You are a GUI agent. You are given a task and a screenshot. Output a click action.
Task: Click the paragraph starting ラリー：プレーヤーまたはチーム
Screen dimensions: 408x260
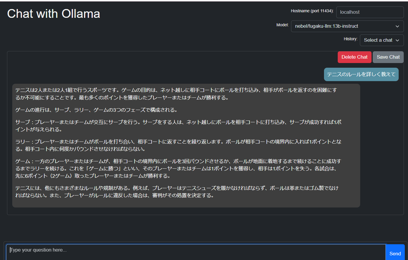coord(178,145)
